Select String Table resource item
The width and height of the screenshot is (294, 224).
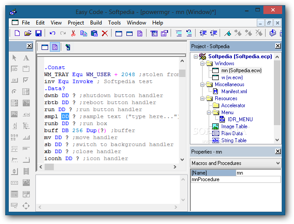(x=234, y=140)
